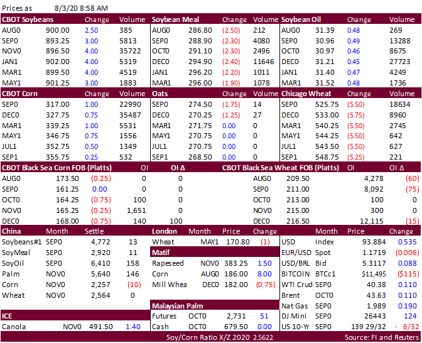Select soybean oil MAR1 price 31.52
This screenshot has width=422, height=343.
tap(325, 83)
